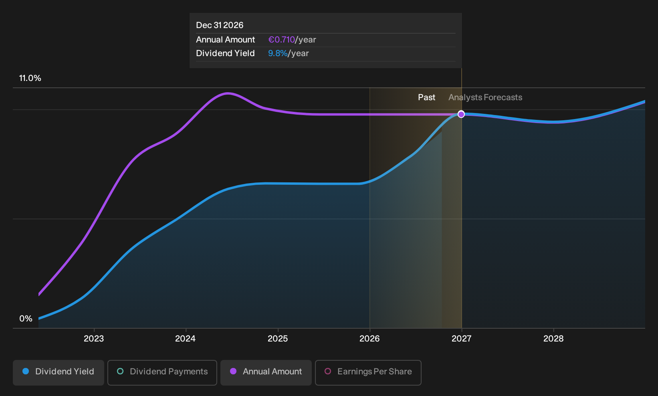The image size is (658, 396).
Task: Click the 'Dividend Yield' label in the tooltip
Action: tap(225, 53)
